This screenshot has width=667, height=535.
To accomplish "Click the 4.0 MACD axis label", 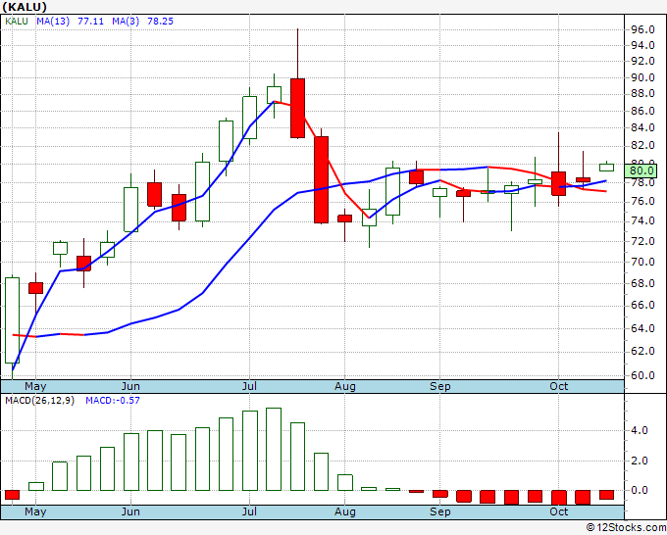I will 638,430.
